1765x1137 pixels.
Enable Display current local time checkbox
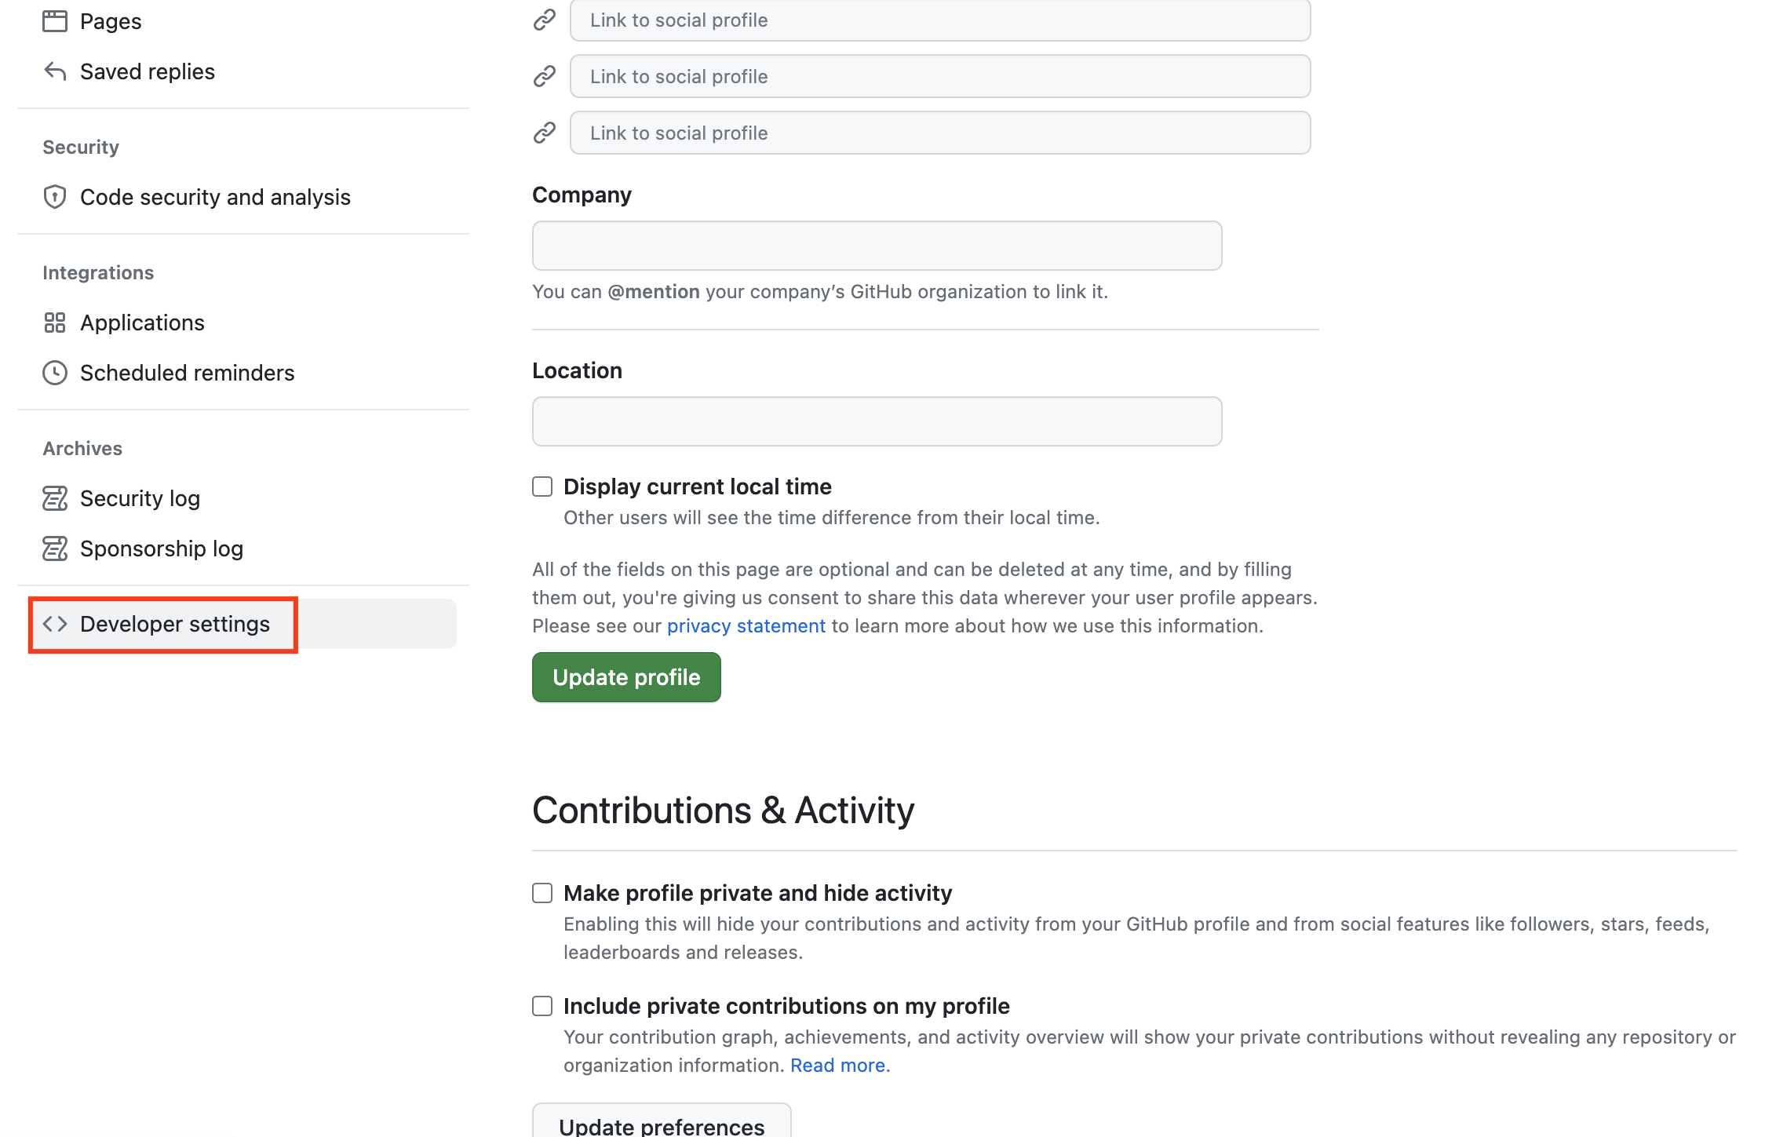[x=542, y=487]
